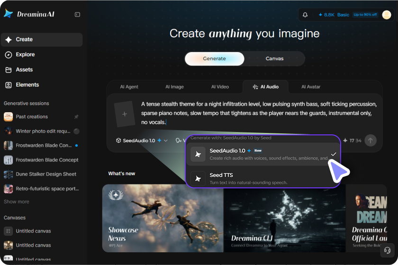Select the AI Audio tab
This screenshot has width=398, height=265.
tap(265, 87)
